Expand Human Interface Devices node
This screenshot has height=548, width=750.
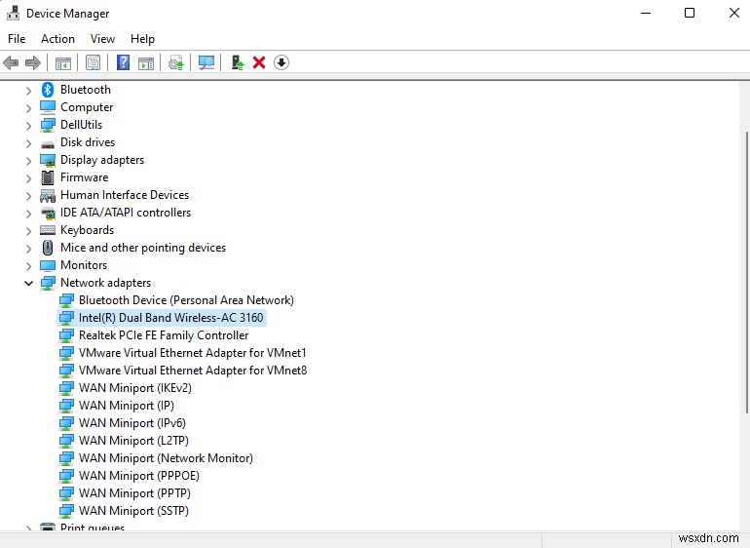pyautogui.click(x=28, y=196)
